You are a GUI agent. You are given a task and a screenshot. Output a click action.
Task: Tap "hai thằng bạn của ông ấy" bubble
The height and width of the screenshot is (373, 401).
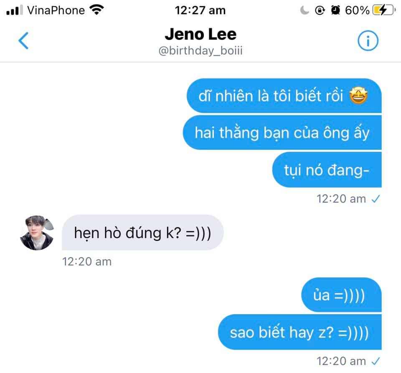coord(282,132)
